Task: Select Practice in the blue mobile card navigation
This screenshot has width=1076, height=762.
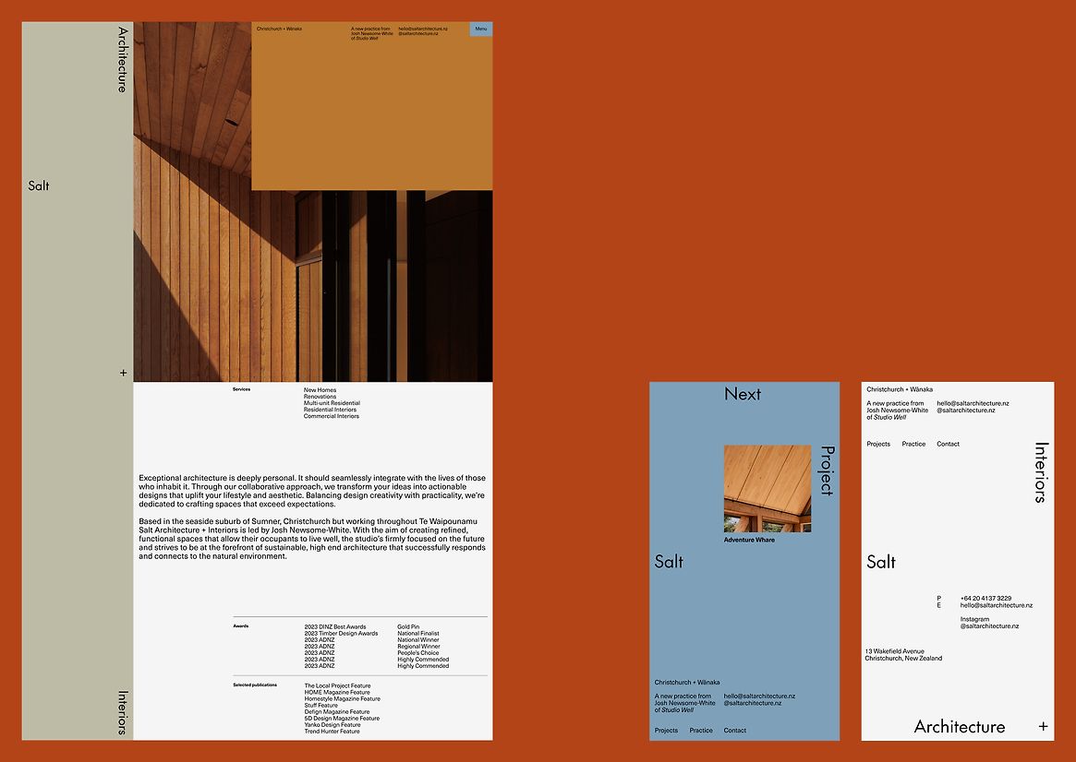Action: (701, 731)
